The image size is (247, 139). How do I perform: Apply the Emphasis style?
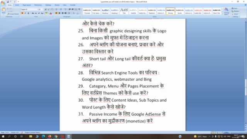point(152,11)
